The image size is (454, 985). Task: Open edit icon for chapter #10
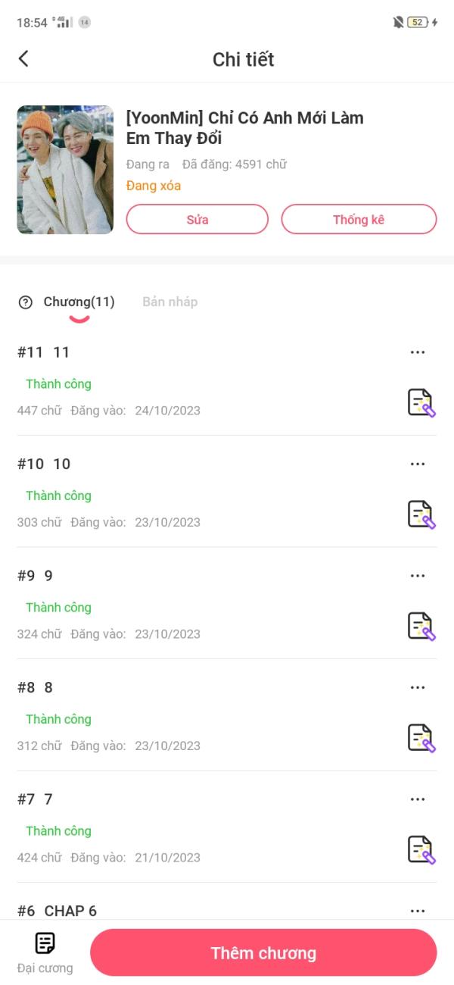pyautogui.click(x=421, y=514)
